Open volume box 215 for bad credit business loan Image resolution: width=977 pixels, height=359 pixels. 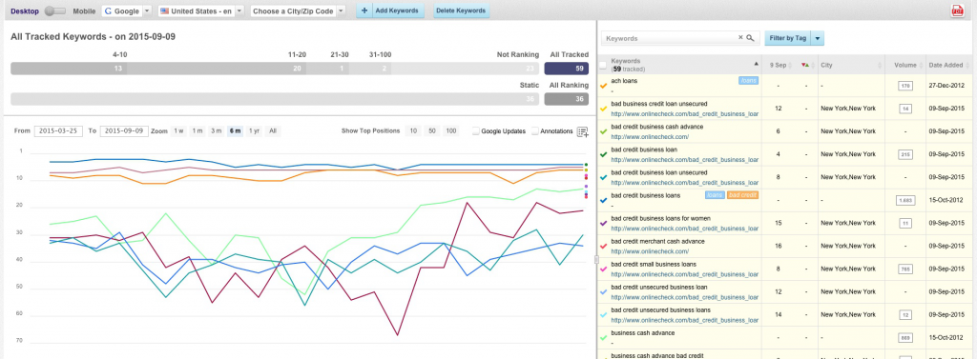[x=904, y=154]
